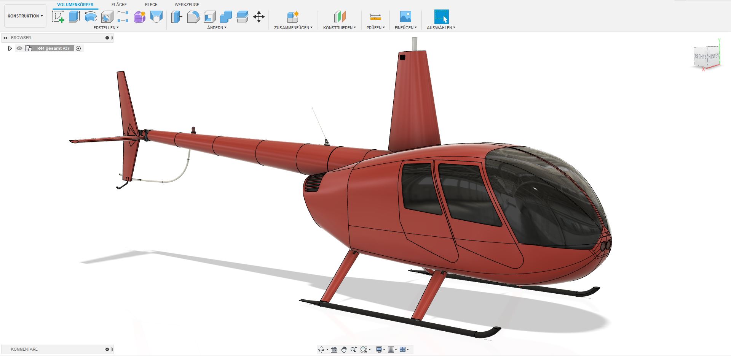Click the Move/Copy arrows icon
This screenshot has width=731, height=356.
(259, 17)
